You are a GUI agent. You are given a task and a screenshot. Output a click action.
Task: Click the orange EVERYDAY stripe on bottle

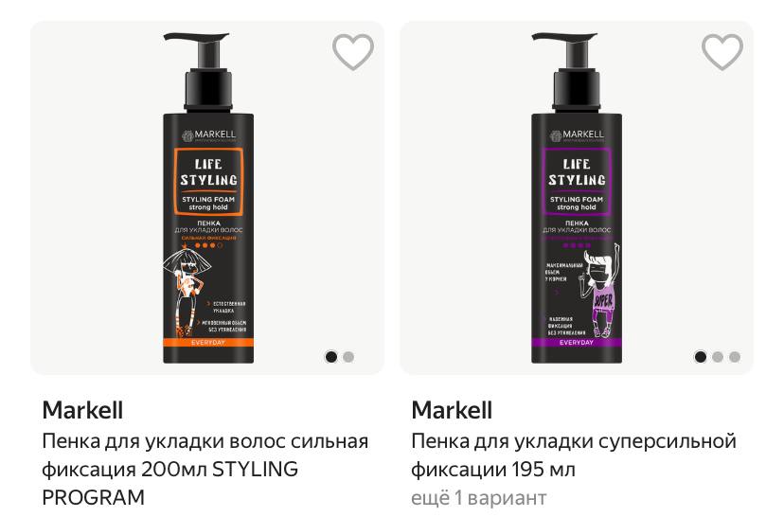tap(208, 343)
